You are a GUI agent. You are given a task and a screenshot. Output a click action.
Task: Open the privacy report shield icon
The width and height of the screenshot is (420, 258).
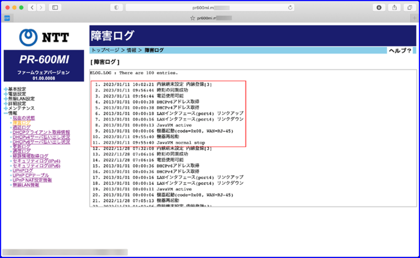117,8
